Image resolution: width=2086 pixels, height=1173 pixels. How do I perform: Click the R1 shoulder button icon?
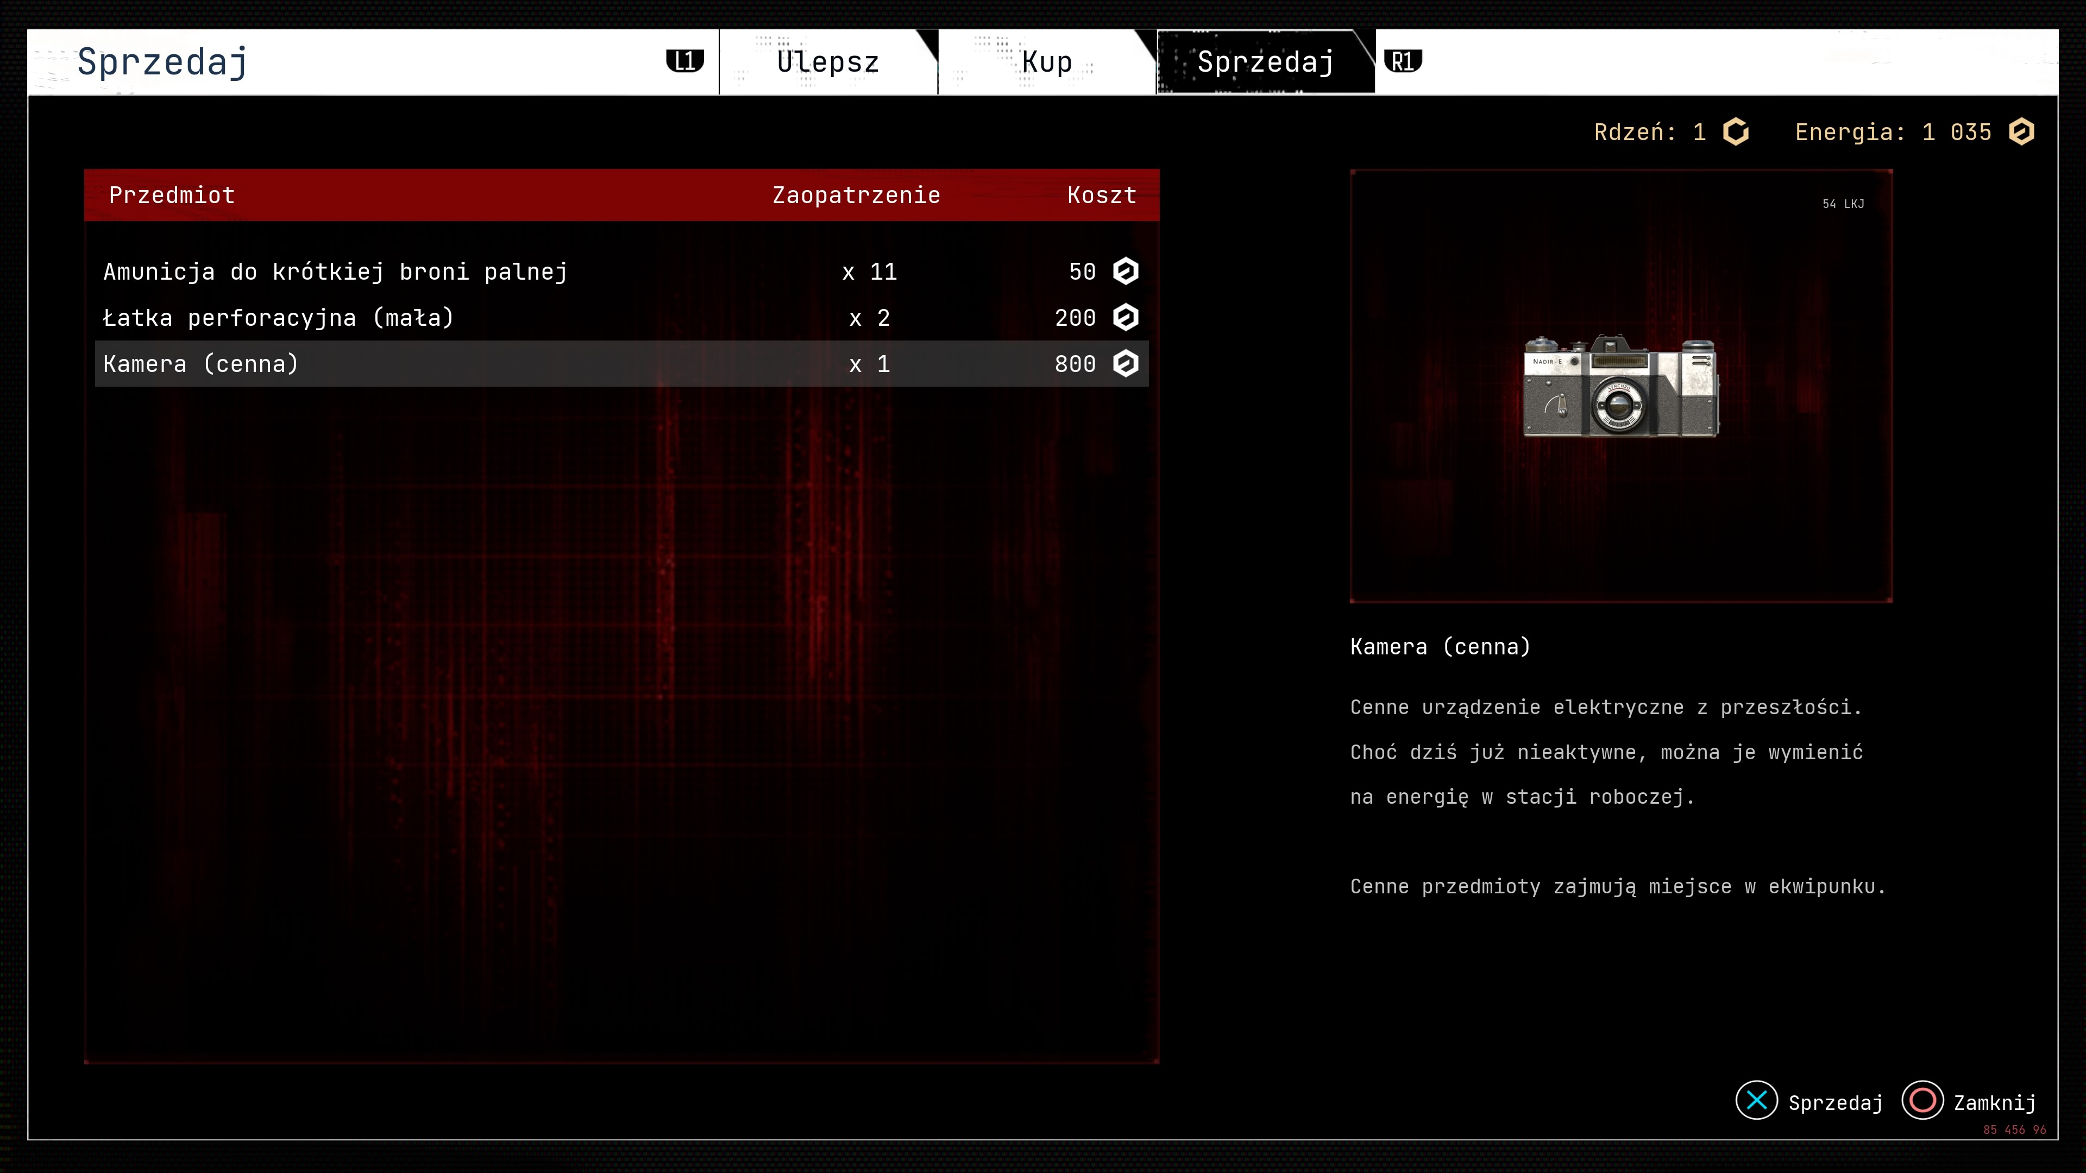(x=1403, y=61)
